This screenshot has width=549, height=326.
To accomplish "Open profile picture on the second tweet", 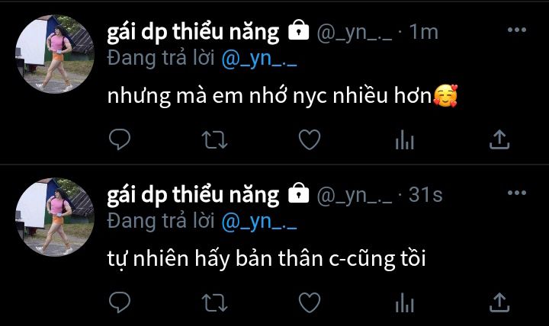I will [55, 217].
